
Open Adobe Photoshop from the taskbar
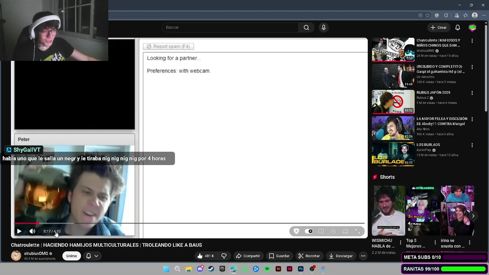pyautogui.click(x=301, y=269)
